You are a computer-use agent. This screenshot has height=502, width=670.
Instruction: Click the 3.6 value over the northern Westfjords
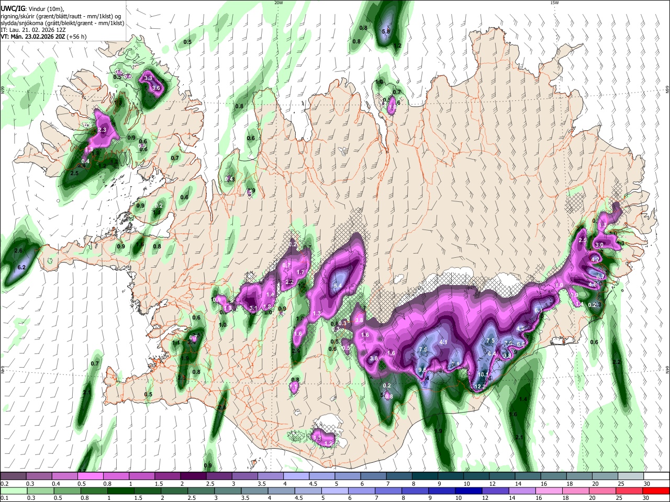click(156, 88)
